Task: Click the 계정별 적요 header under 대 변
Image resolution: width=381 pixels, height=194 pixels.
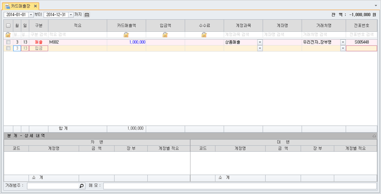Action: click(355, 148)
